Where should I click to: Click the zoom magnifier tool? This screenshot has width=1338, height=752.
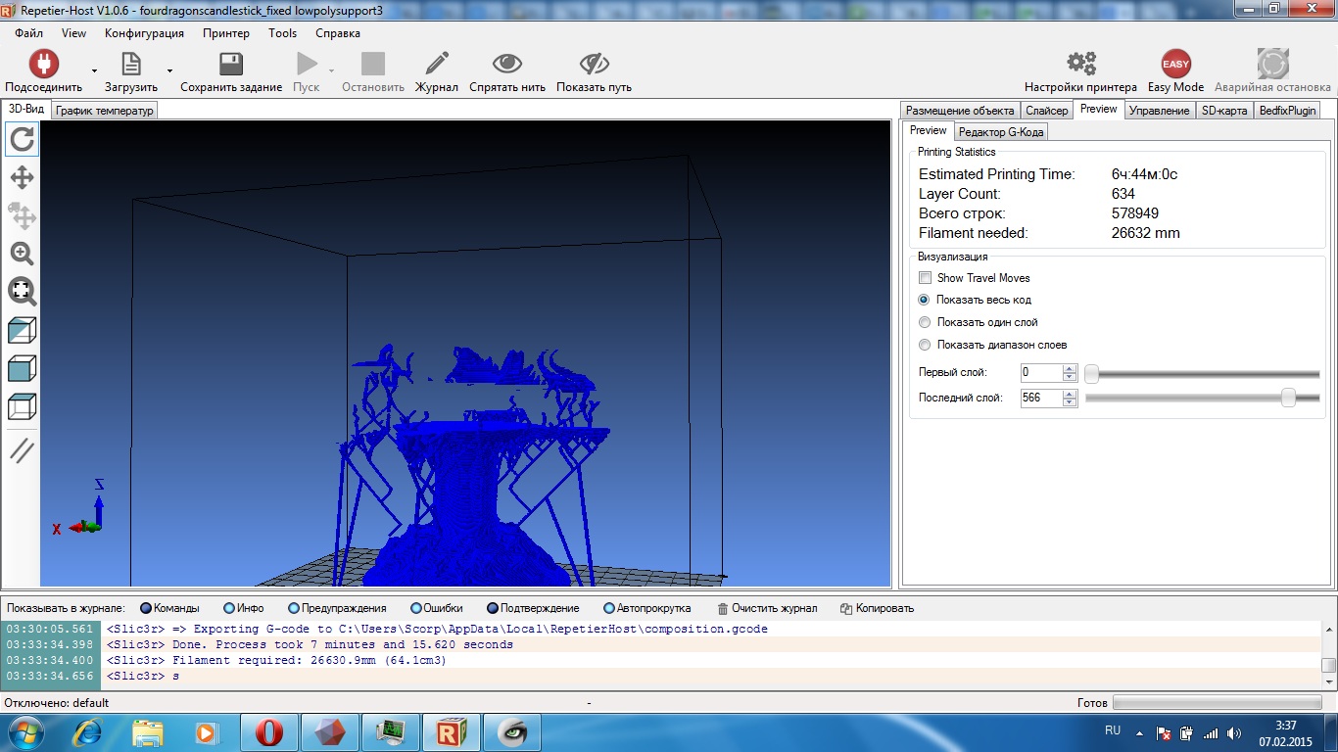(22, 254)
